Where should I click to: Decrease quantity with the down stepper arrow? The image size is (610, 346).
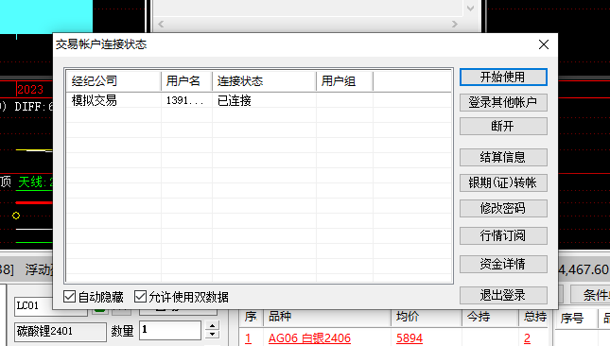212,335
